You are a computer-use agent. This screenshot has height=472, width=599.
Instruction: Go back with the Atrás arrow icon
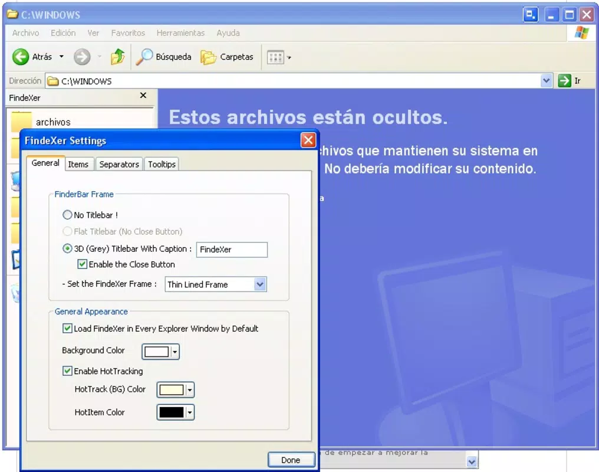pyautogui.click(x=21, y=57)
